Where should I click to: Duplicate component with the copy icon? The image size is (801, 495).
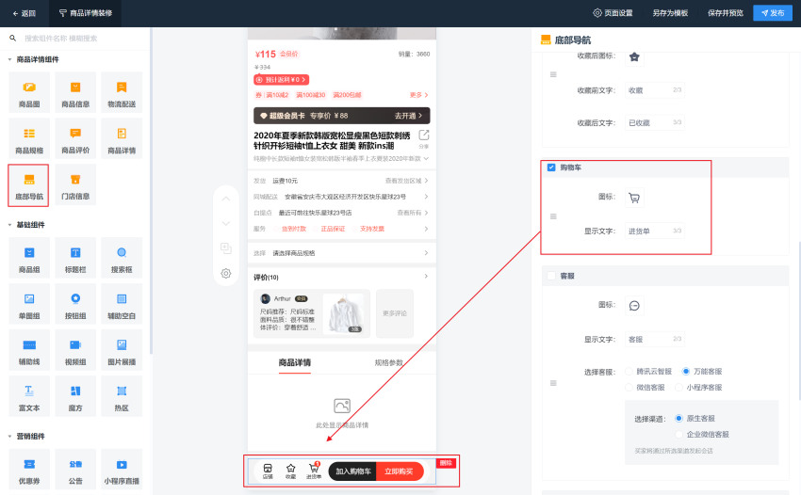226,248
